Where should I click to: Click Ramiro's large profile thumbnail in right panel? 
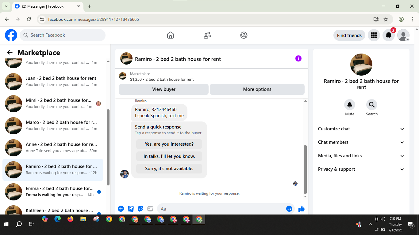coord(361,65)
